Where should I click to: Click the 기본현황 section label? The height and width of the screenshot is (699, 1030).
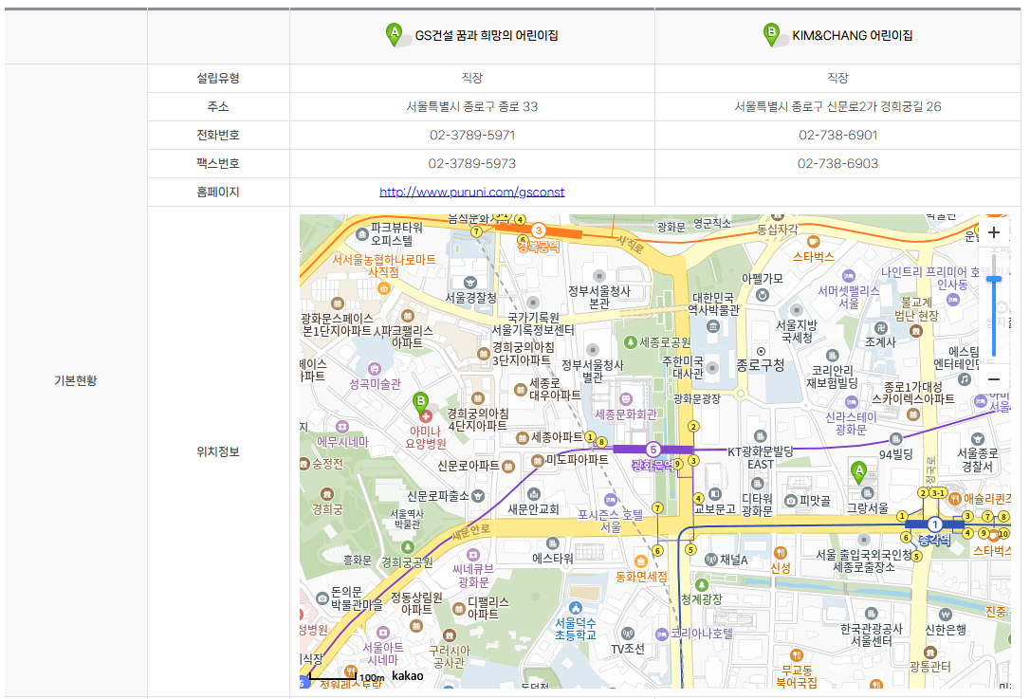tap(76, 380)
